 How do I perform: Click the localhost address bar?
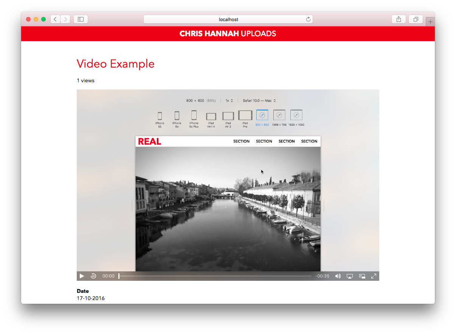pos(228,19)
